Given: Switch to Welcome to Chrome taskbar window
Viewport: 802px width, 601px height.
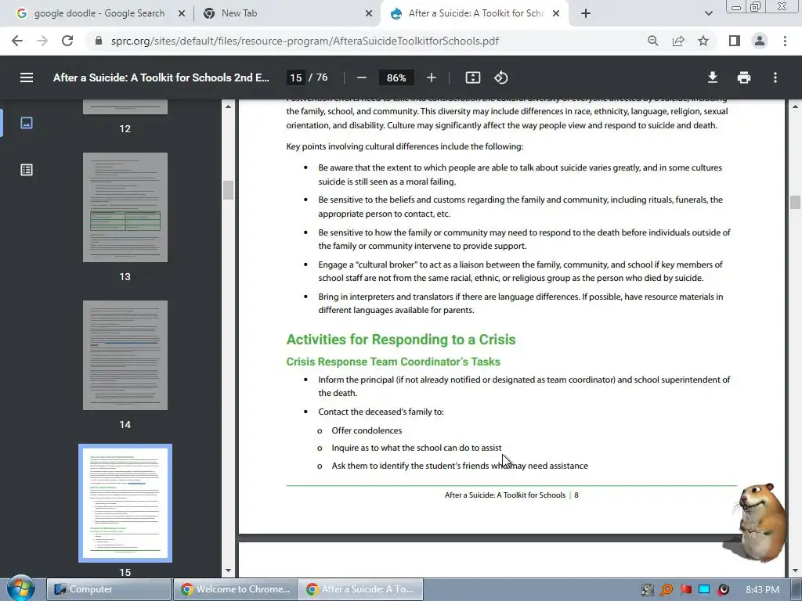Looking at the screenshot, I should (x=235, y=589).
